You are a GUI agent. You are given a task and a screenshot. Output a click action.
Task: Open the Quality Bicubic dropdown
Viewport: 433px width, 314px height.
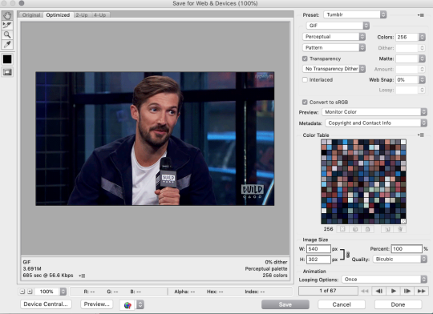tap(400, 259)
